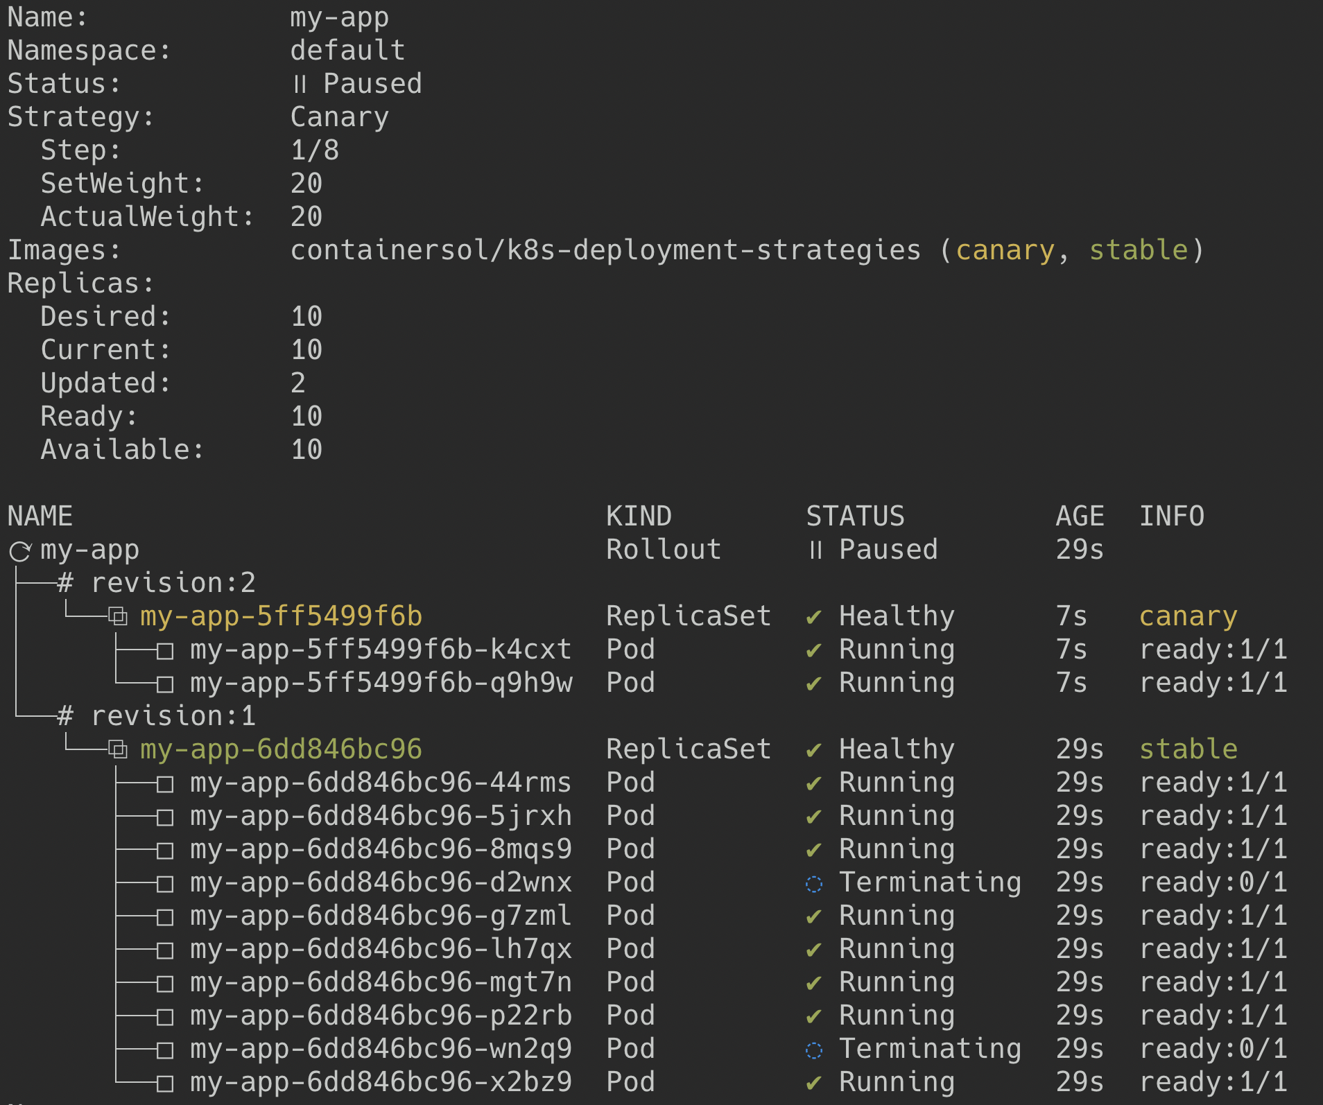
Task: Click the green "stable" tag in Images line
Action: tap(1139, 250)
